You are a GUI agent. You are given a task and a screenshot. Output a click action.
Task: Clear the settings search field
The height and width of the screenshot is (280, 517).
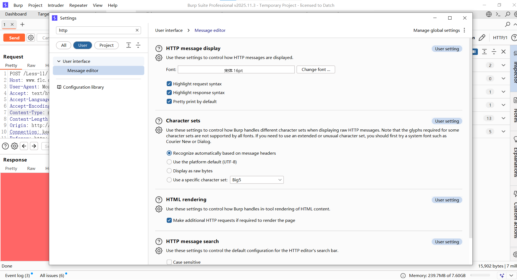pos(137,30)
